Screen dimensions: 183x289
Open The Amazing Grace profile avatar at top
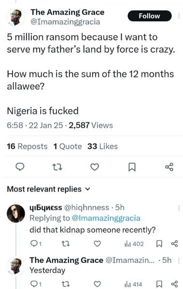16,17
